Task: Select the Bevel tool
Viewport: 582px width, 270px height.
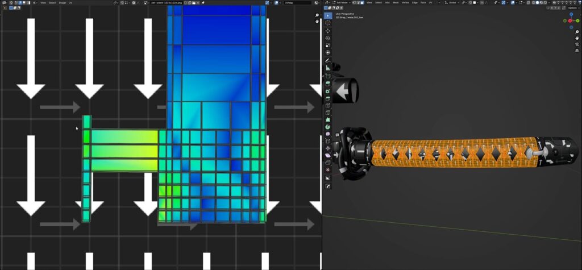Action: [328, 98]
